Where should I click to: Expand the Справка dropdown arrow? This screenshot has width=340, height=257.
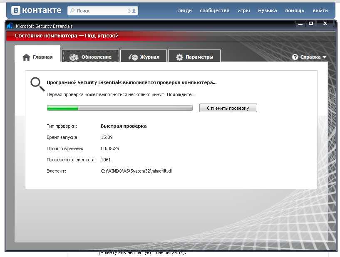click(324, 57)
